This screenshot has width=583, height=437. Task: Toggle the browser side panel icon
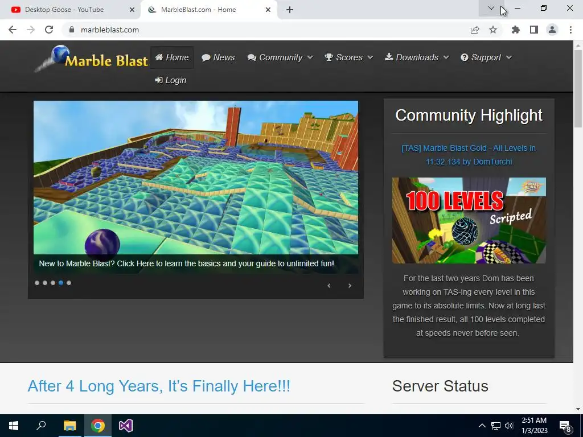pos(534,30)
